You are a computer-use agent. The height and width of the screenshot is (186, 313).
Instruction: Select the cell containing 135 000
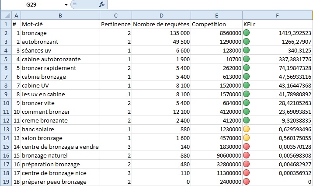coord(161,33)
